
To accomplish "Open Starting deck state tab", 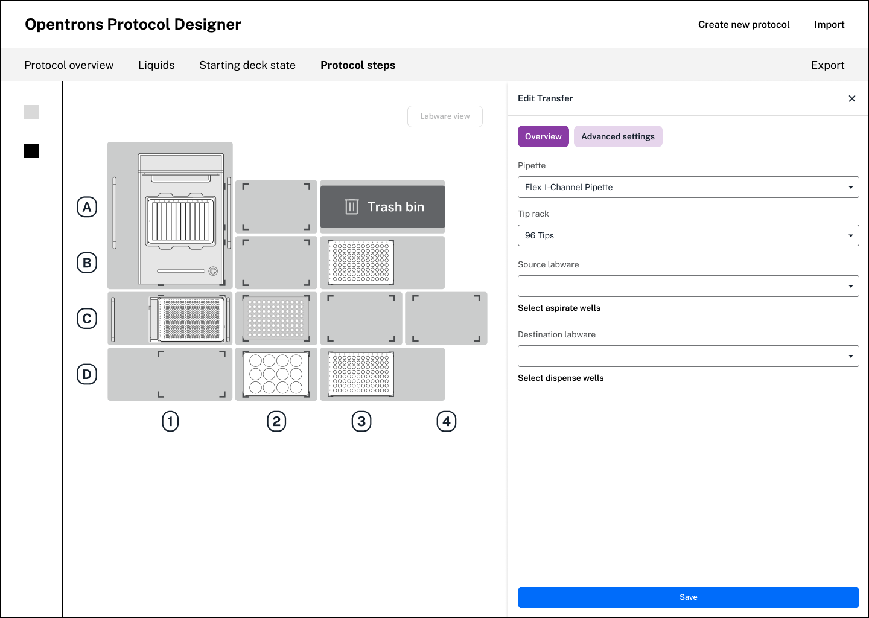I will tap(247, 65).
